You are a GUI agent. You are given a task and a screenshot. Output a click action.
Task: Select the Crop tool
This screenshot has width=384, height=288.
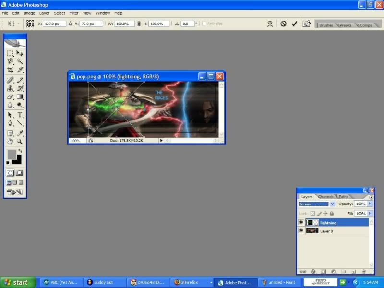10,70
